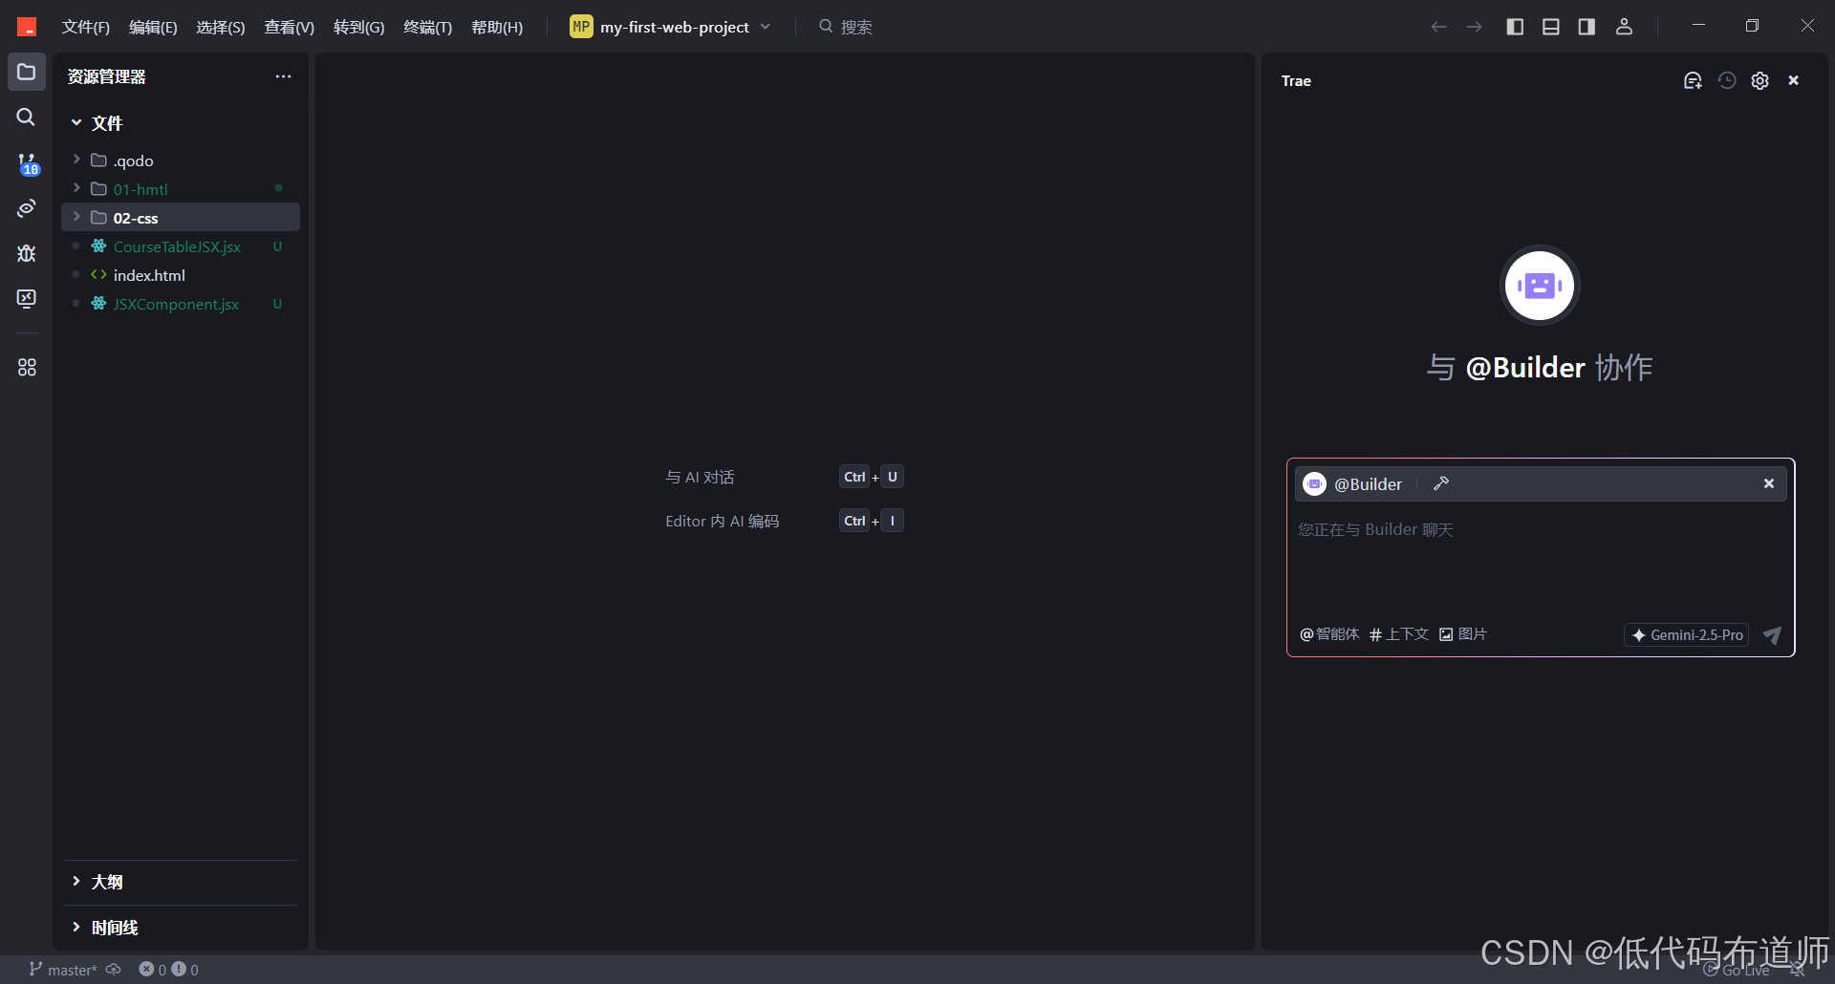Click the 搜索 search box in title bar
The image size is (1835, 984).
[846, 27]
